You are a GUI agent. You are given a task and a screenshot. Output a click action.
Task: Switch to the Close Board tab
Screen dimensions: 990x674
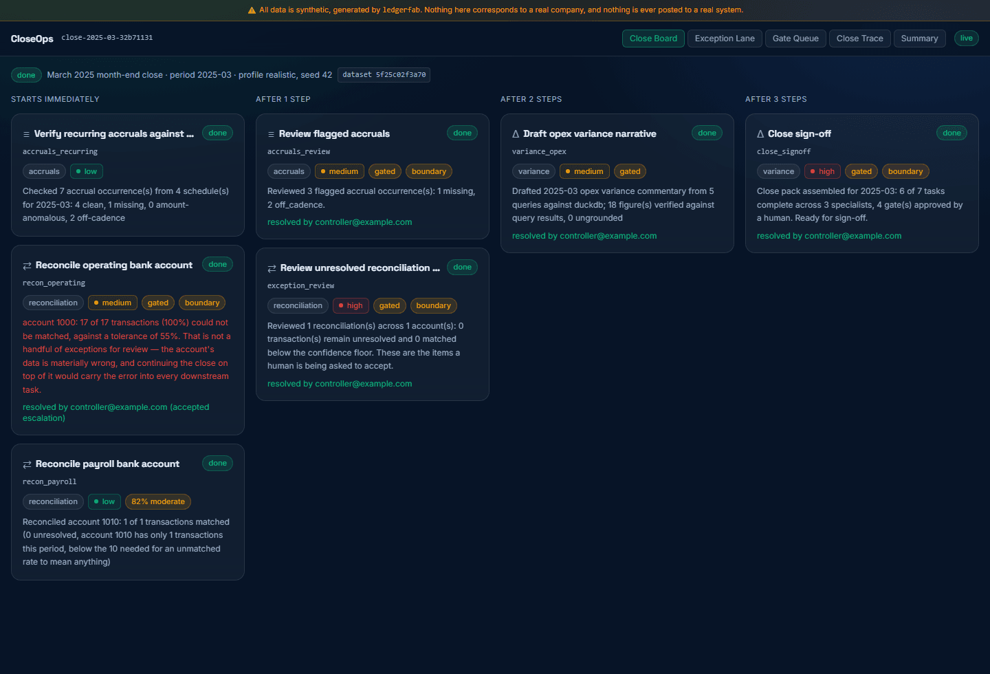click(653, 39)
